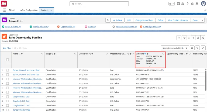Screen dimensions: 207x112
Task: Clone the contact record
Action: (195, 20)
